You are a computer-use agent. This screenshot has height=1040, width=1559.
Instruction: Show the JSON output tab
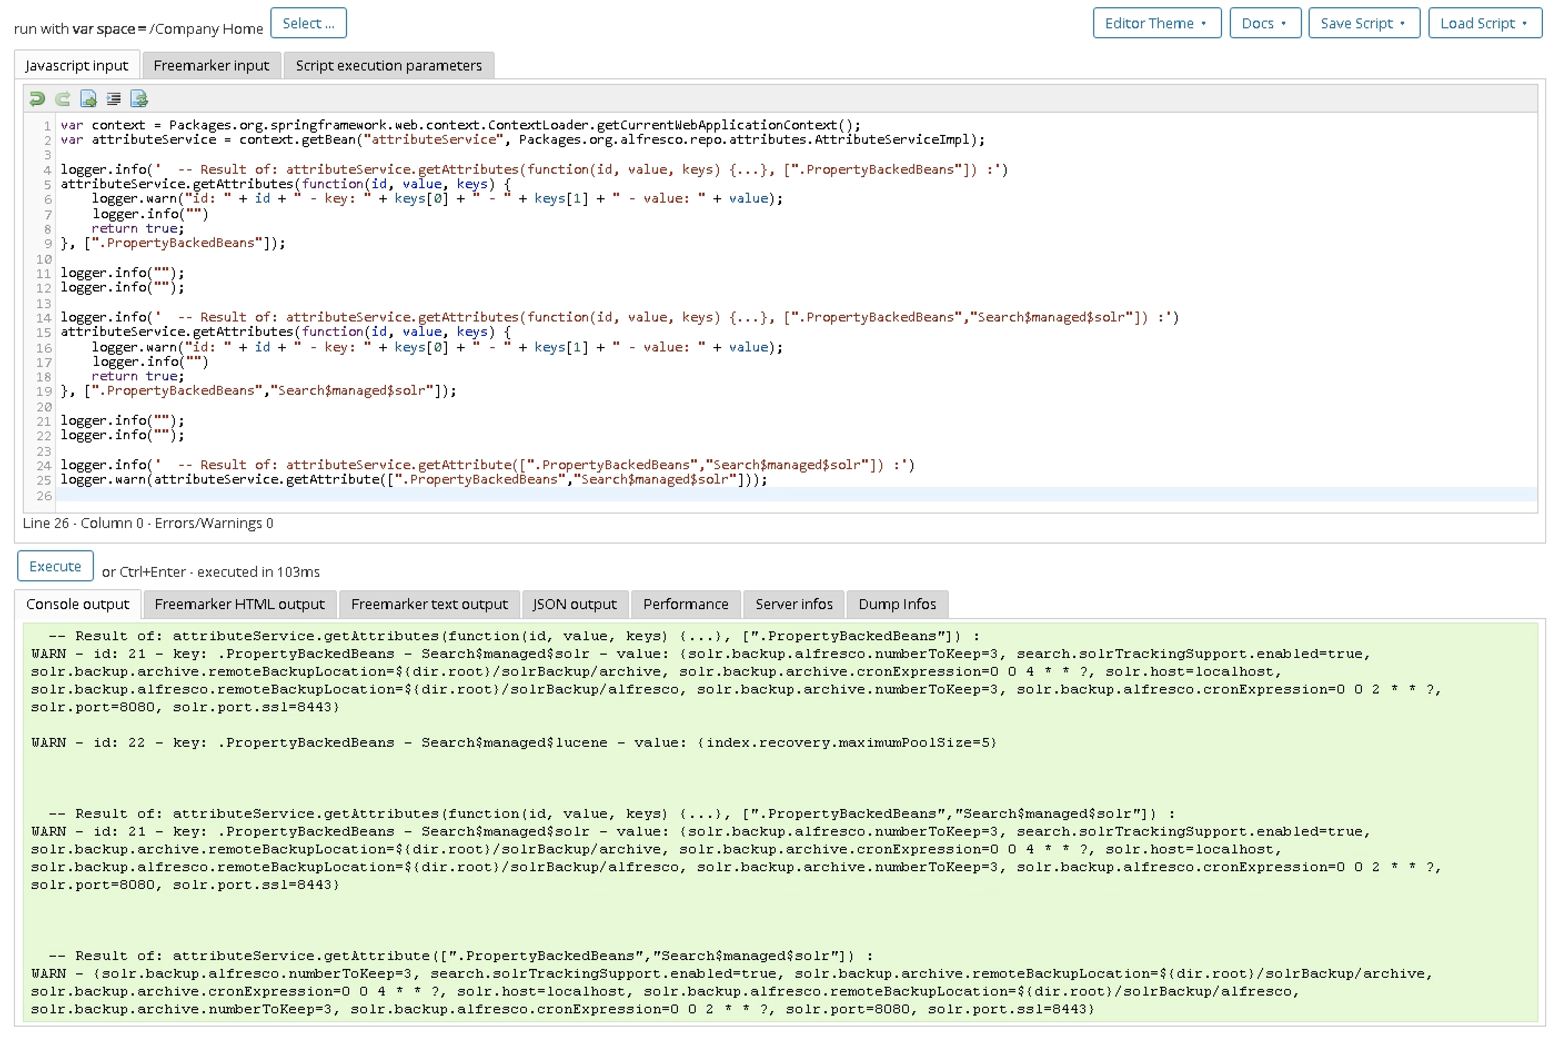(575, 604)
